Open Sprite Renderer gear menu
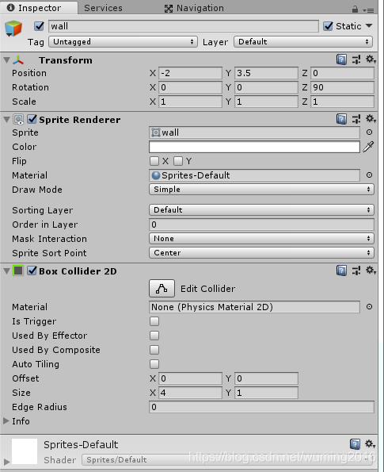Screen dimensions: 384x472 click(371, 119)
